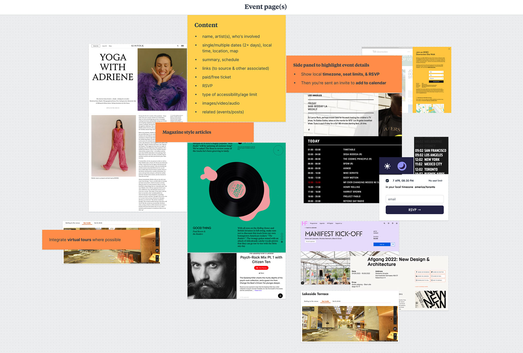Click the circular plus badge on green page
The image size is (523, 353).
(278, 150)
